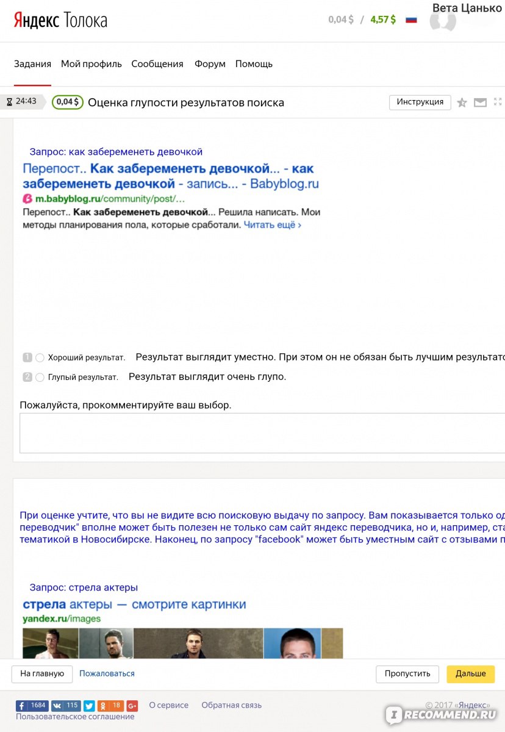Click the face close-up actor thumbnail
505x732 pixels.
(292, 644)
